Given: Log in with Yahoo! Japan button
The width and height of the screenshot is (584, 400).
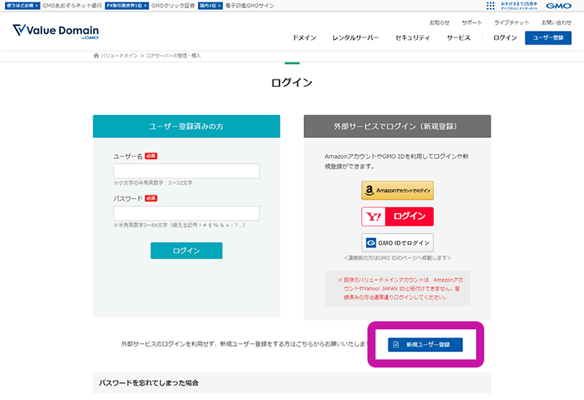Looking at the screenshot, I should click(397, 217).
